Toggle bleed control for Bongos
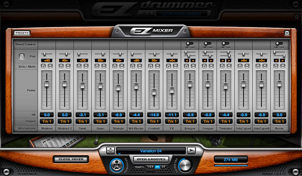The height and width of the screenshot is (176, 302). (x=190, y=43)
